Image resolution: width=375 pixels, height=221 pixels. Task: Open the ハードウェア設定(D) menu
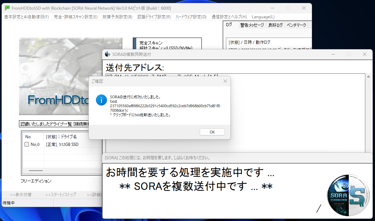tap(191, 17)
